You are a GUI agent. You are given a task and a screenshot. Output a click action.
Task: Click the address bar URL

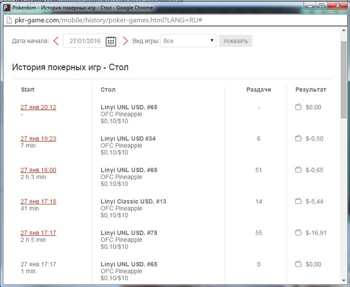tap(108, 20)
